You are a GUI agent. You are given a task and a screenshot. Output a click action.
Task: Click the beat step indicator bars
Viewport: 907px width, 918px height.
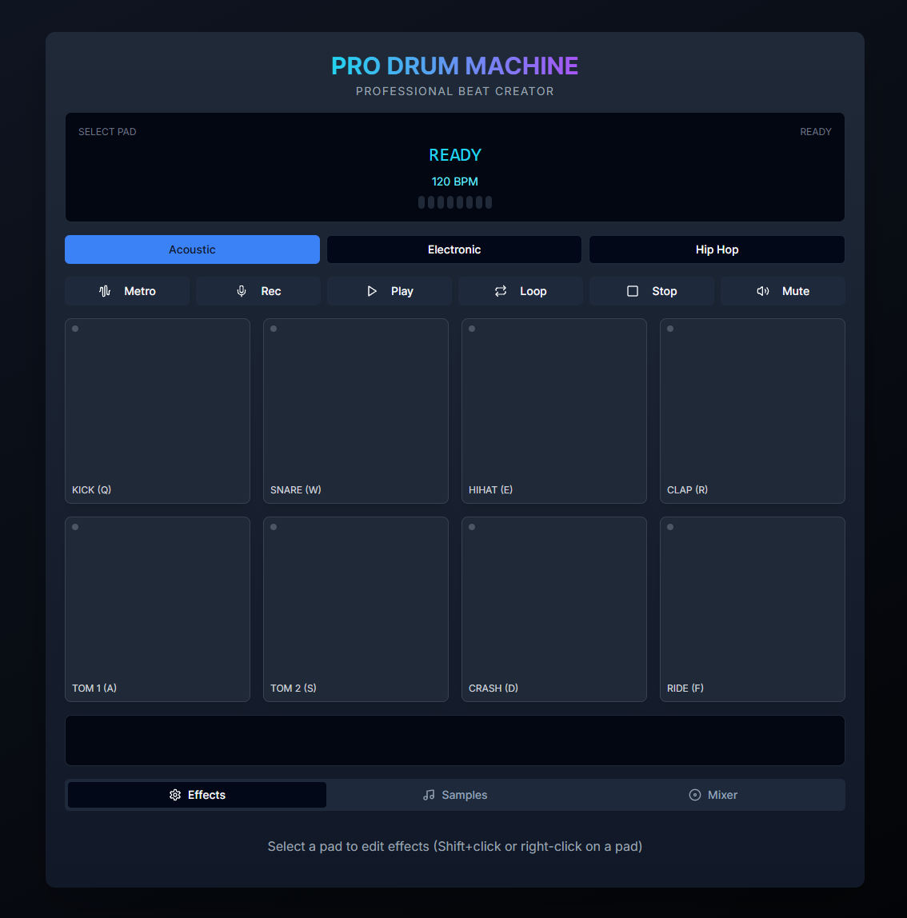tap(455, 202)
